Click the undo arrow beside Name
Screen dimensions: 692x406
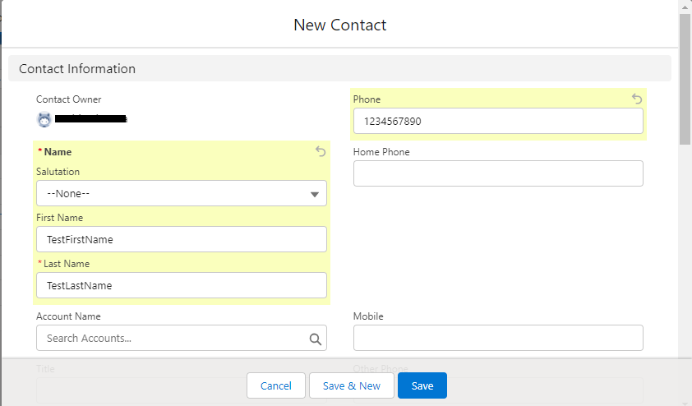click(321, 151)
